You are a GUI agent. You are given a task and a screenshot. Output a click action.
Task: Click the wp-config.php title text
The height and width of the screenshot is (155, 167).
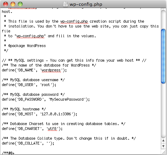pos(86,5)
